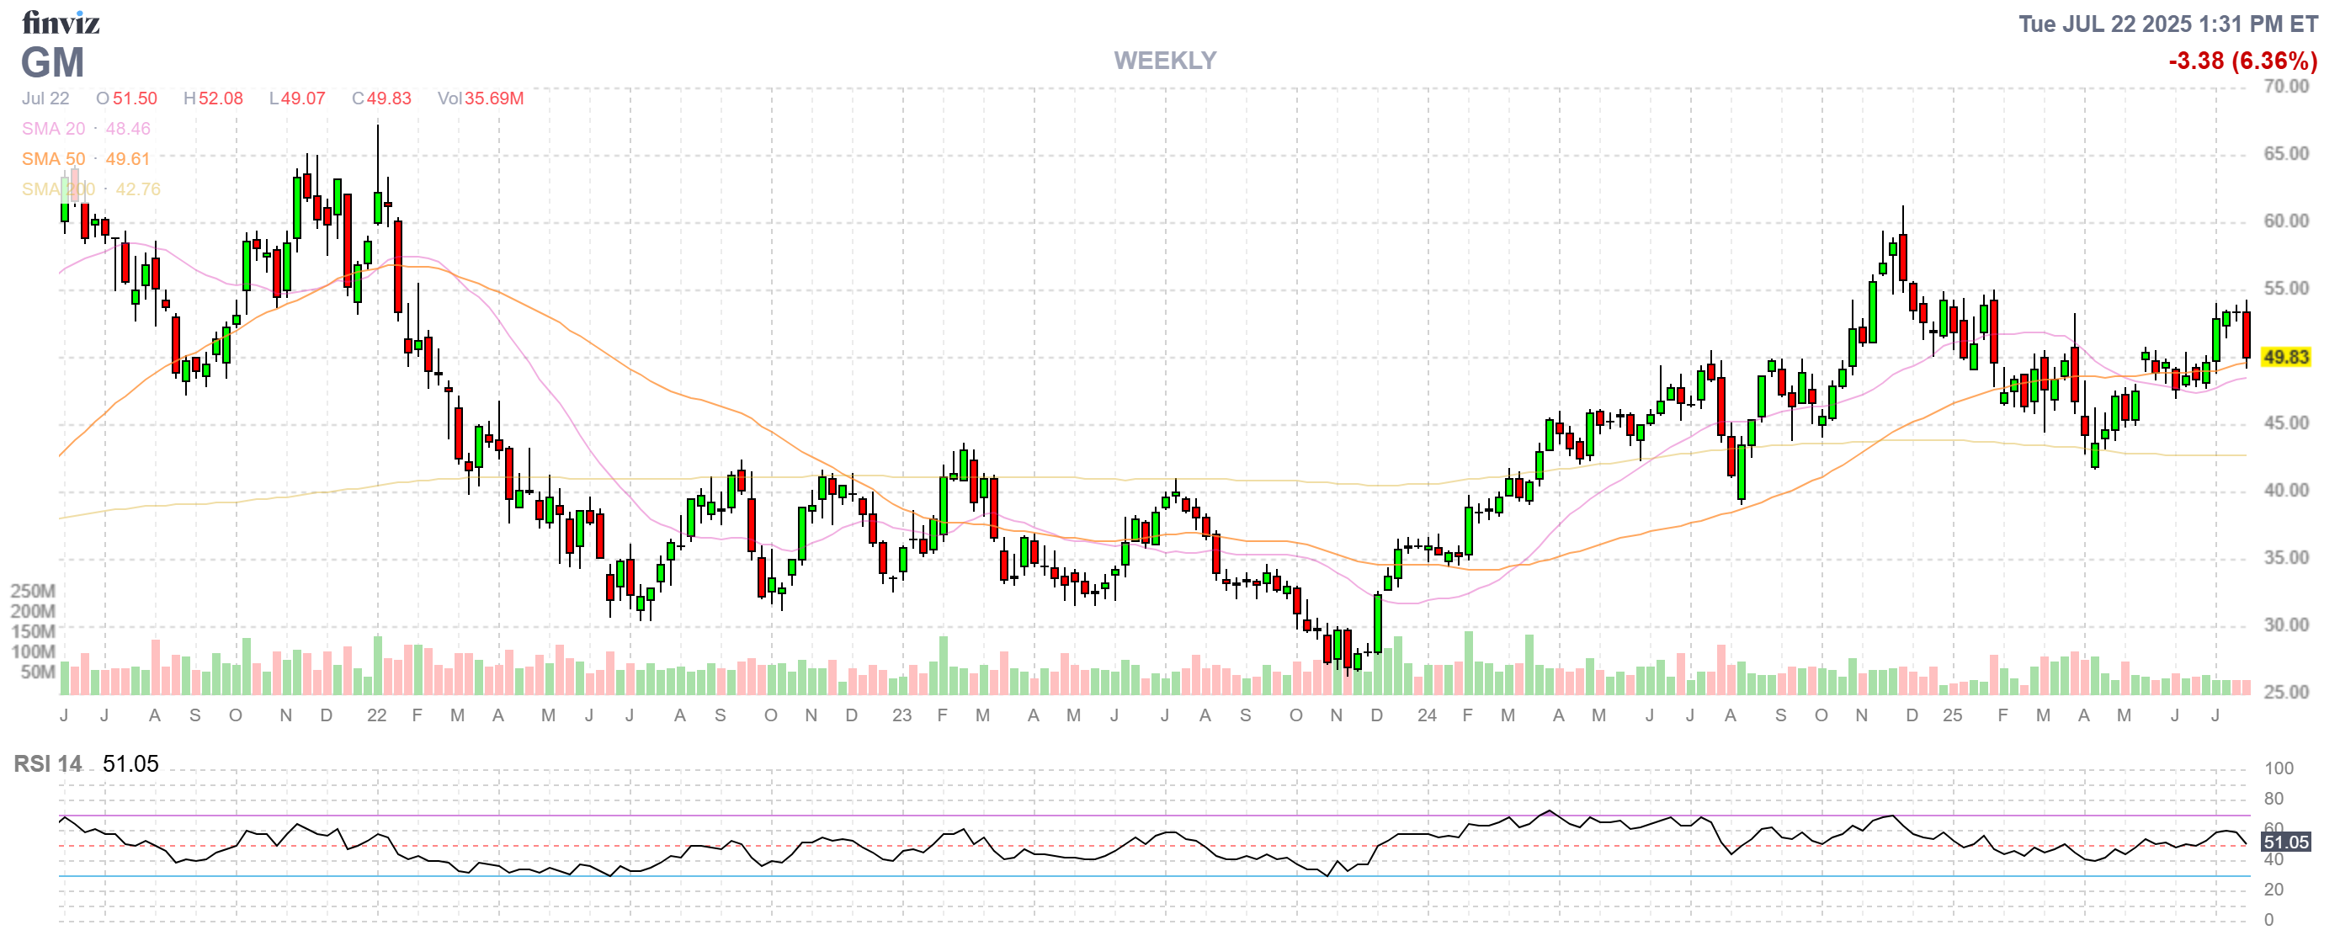Click the yellow 49.83 current price tag
This screenshot has width=2340, height=946.
point(2285,357)
